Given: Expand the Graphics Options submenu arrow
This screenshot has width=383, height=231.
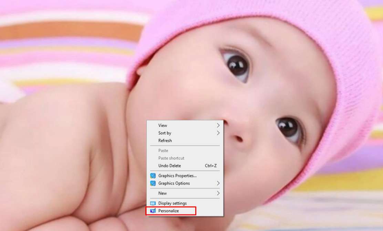Looking at the screenshot, I should click(218, 183).
